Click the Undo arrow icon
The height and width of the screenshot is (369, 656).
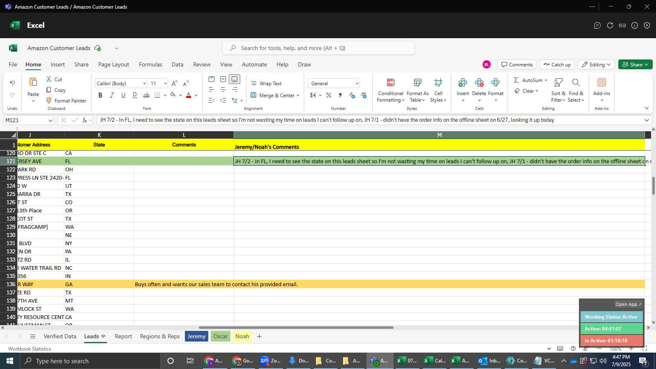(x=12, y=83)
